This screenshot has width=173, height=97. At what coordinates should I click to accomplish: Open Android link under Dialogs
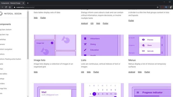[x=84, y=23]
